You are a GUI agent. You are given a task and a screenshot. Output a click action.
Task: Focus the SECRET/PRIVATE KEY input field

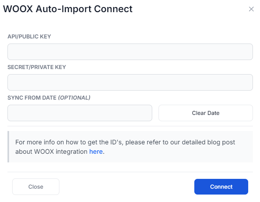point(130,82)
